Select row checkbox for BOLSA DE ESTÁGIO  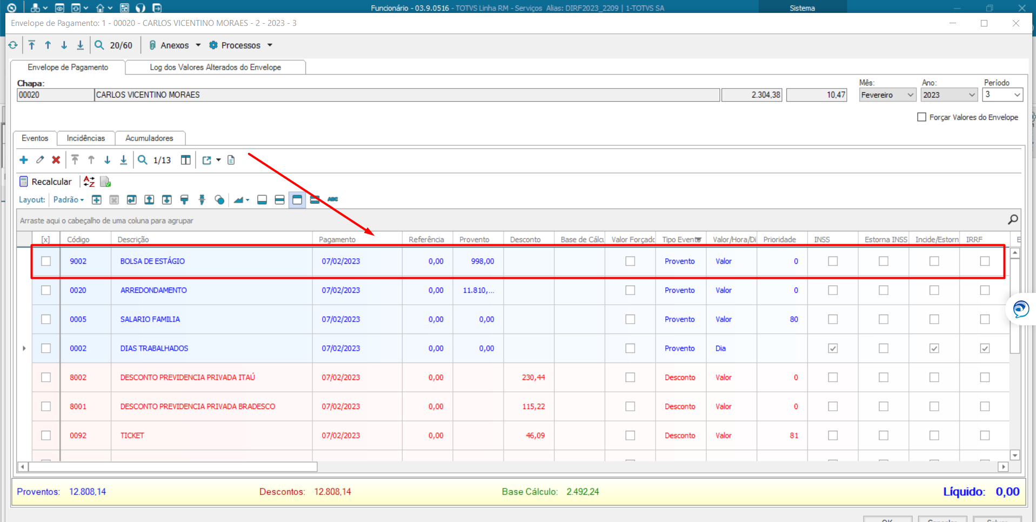tap(46, 261)
